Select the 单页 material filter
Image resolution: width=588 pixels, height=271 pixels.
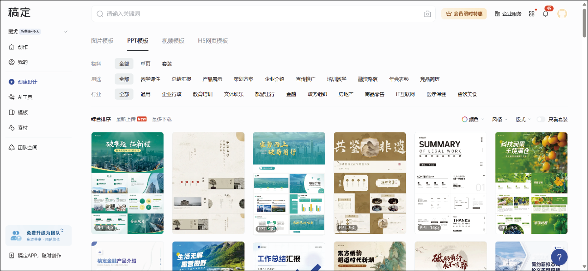[x=145, y=64]
